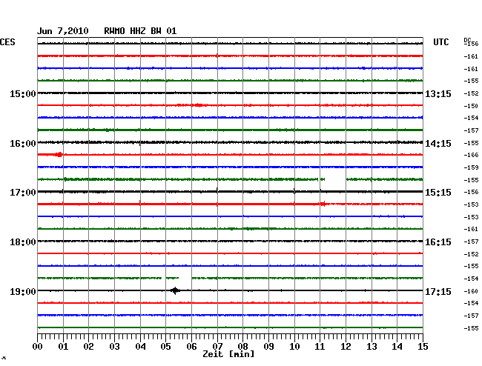Select the 17:00 local time label

[x=23, y=193]
